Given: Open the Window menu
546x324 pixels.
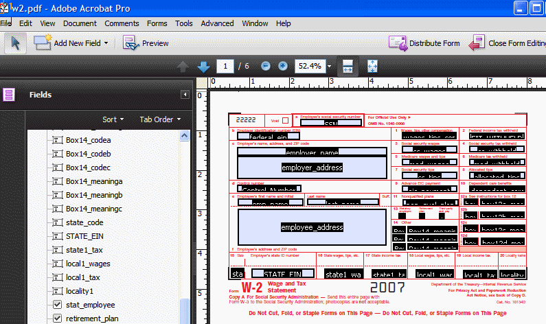Looking at the screenshot, I should pos(255,23).
